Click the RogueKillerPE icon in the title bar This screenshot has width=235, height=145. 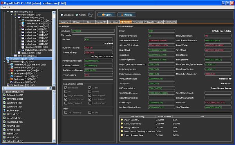2,3
